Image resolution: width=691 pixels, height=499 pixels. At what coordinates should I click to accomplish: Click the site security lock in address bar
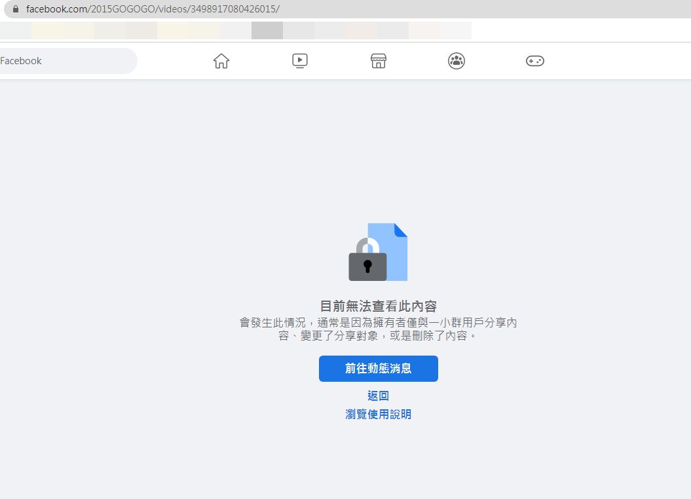pyautogui.click(x=16, y=10)
